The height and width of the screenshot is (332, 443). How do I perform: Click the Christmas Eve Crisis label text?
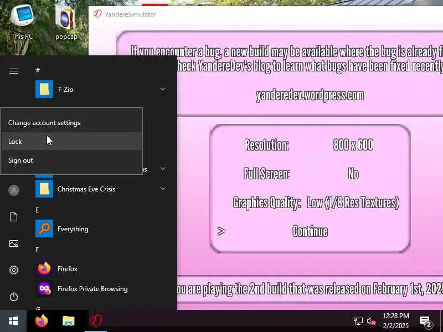tap(86, 189)
